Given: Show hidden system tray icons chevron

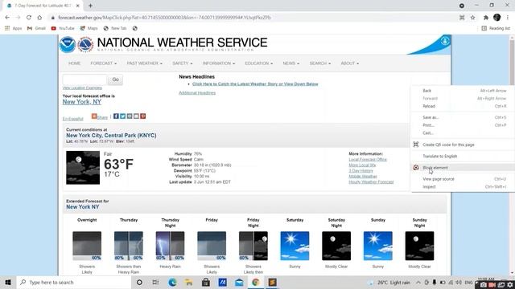Looking at the screenshot, I should [x=418, y=283].
